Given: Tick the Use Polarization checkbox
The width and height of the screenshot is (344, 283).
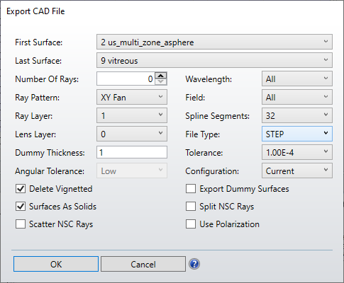Looking at the screenshot, I should point(191,224).
